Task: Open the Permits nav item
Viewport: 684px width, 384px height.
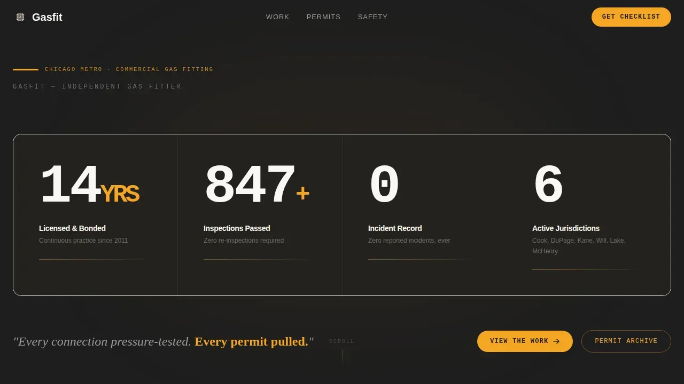Action: pyautogui.click(x=323, y=17)
